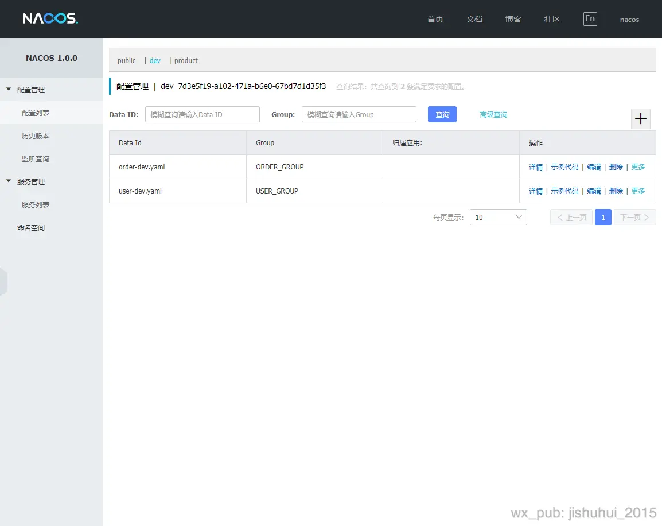Click the NACOS logo
Screen dimensions: 662x526
pyautogui.click(x=50, y=18)
